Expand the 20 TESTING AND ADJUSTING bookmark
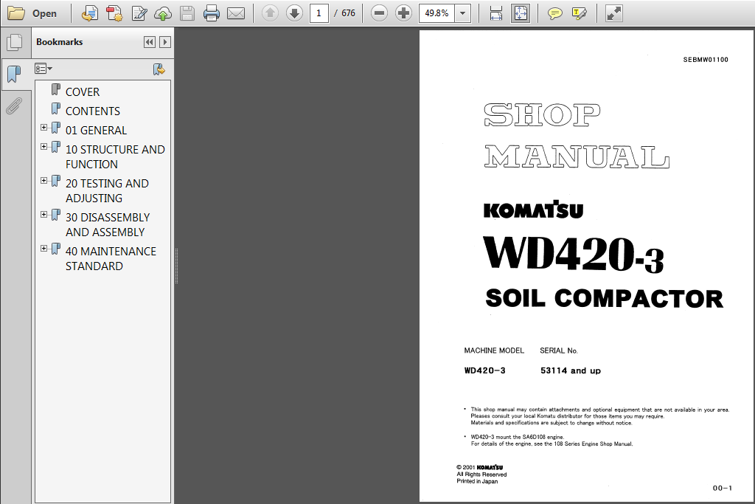Screen dimensions: 755x504 click(x=44, y=181)
